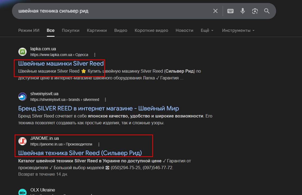302x195 pixels.
Task: Open the on-screen keyboard icon
Action: click(x=230, y=11)
